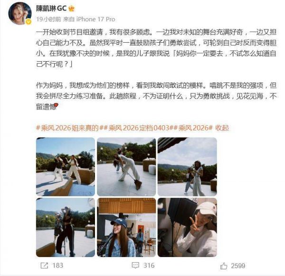Click the 316 comment count
The height and width of the screenshot is (276, 285).
149,266
